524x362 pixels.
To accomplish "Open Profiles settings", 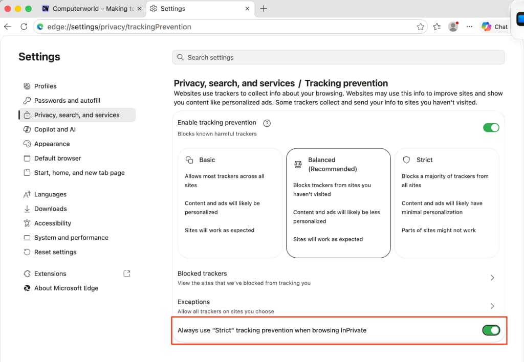I will click(x=77, y=86).
